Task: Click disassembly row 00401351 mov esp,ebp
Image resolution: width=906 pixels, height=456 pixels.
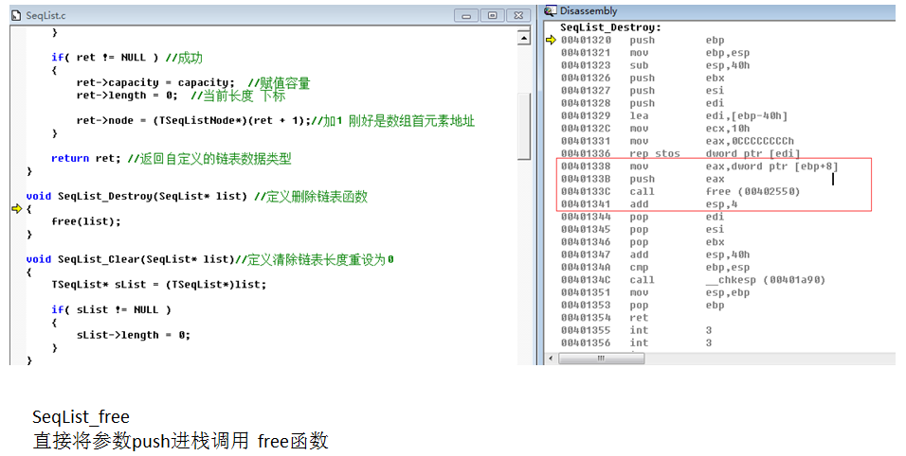Action: tap(655, 293)
